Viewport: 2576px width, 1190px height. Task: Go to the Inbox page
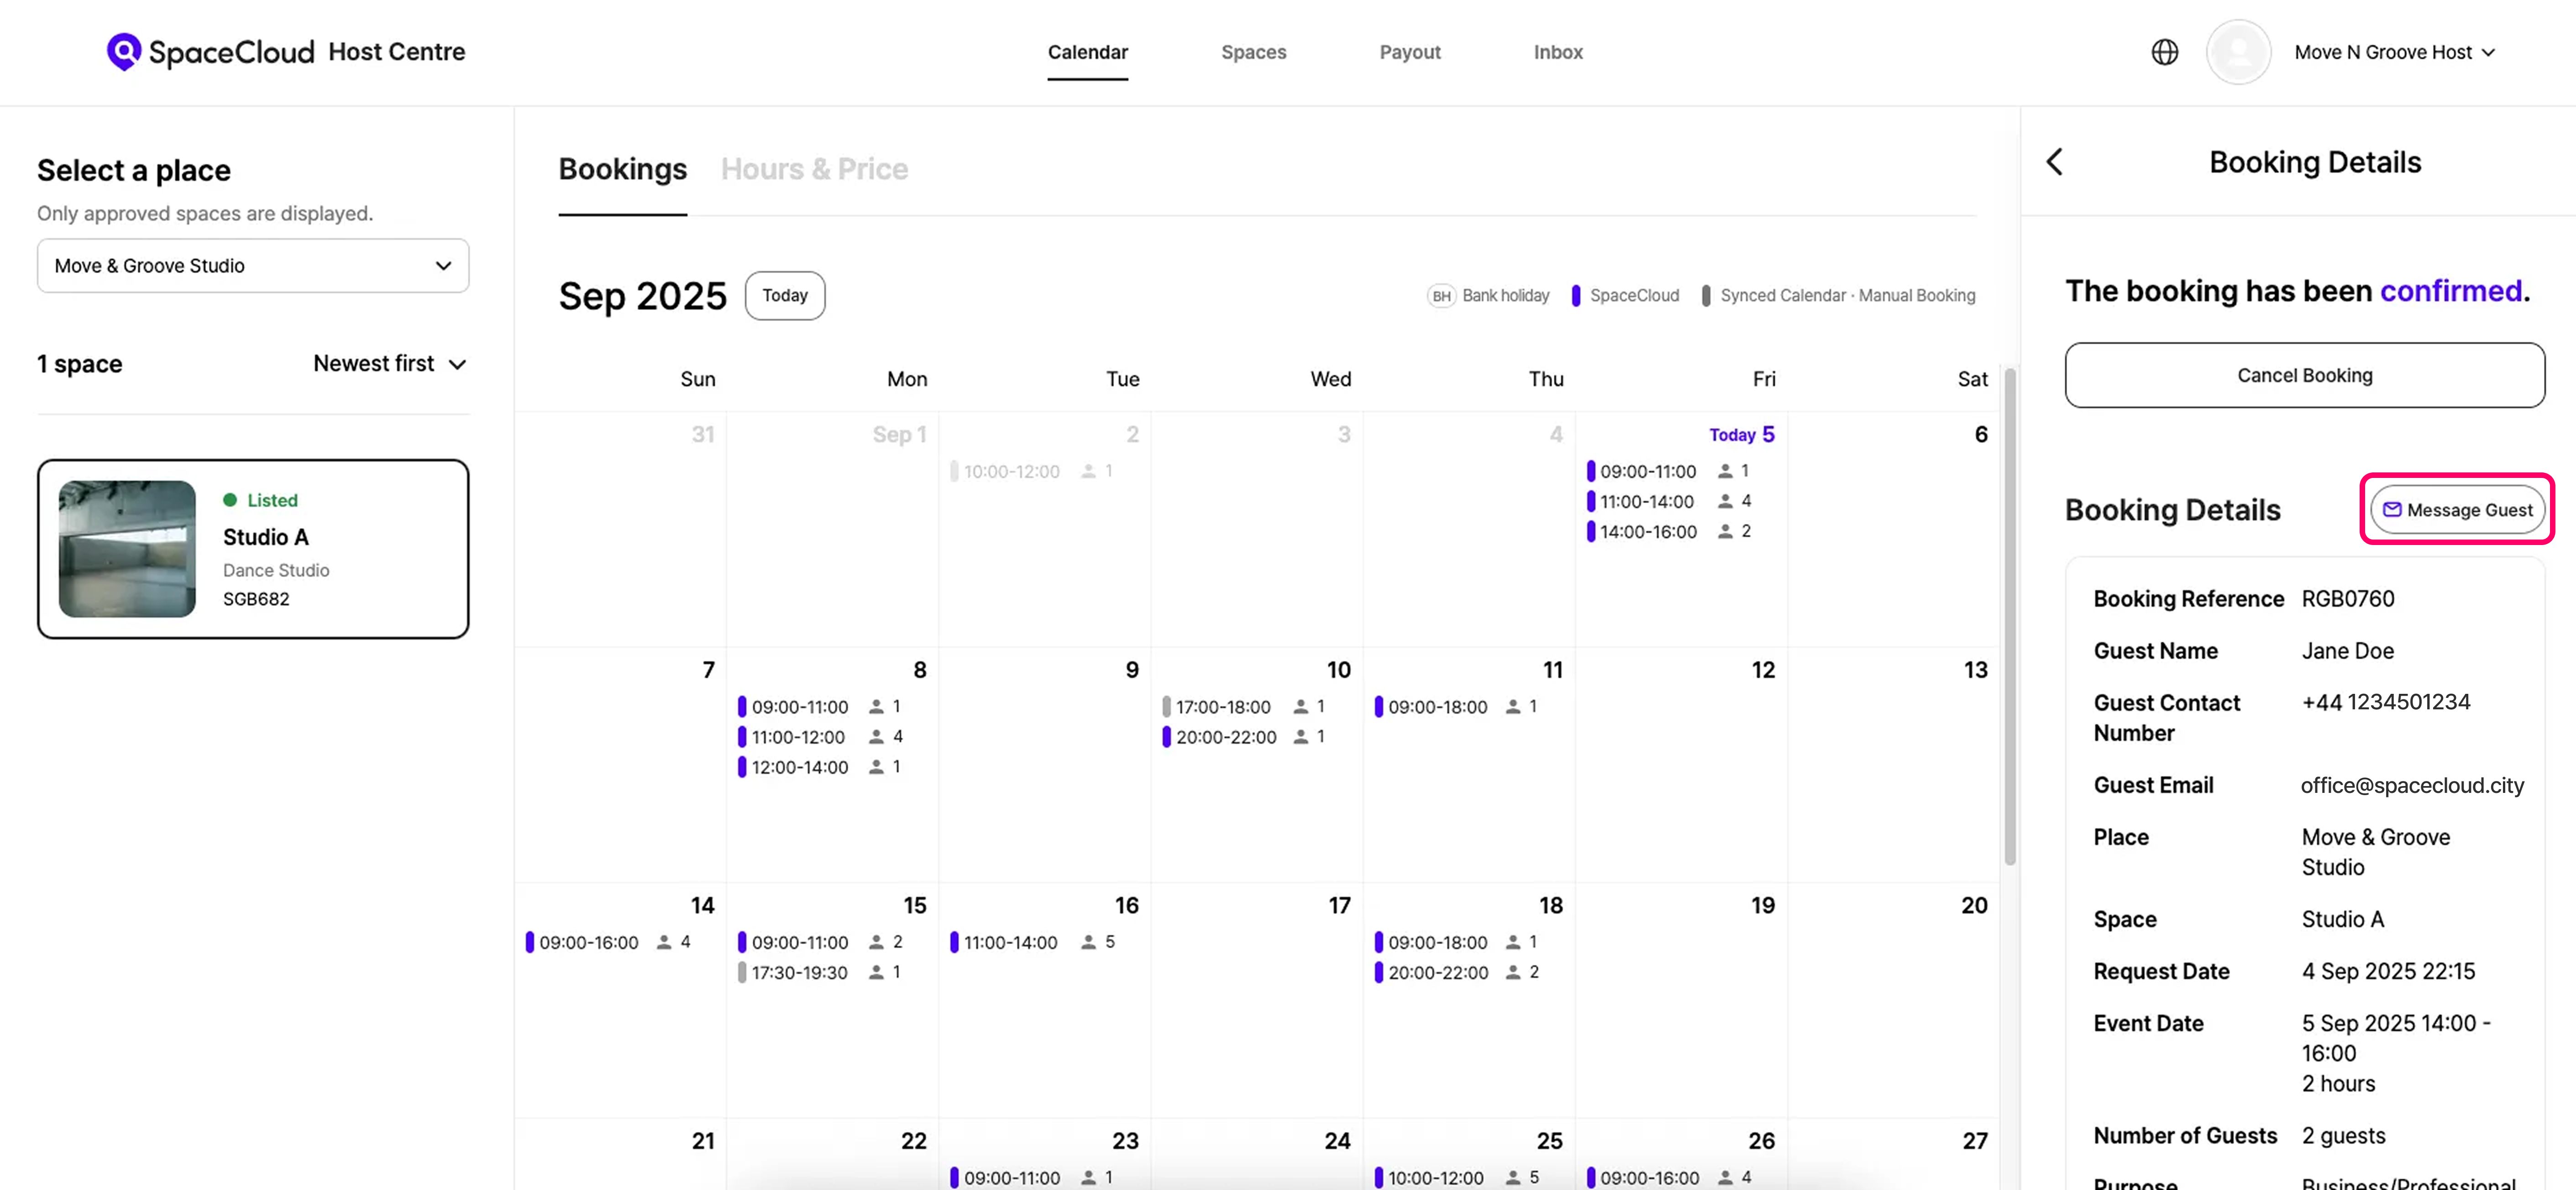(x=1557, y=52)
